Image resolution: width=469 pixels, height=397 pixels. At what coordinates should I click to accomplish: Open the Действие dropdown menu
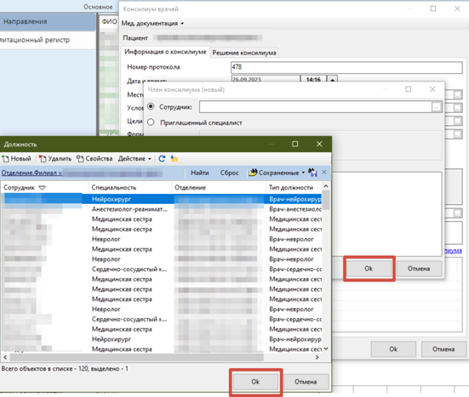coord(134,159)
